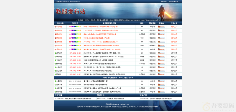Open the 英雄奇迹 server name link

[x=59, y=34]
